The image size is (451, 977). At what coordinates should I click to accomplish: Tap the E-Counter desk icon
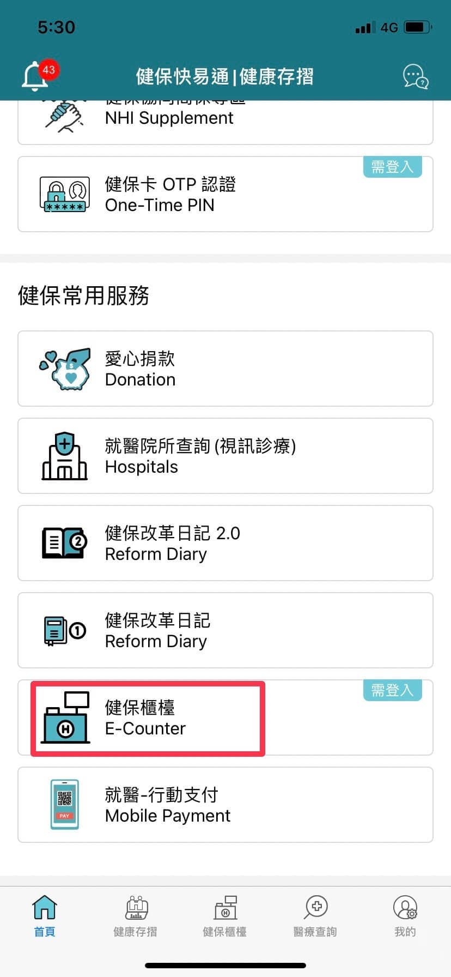click(66, 717)
